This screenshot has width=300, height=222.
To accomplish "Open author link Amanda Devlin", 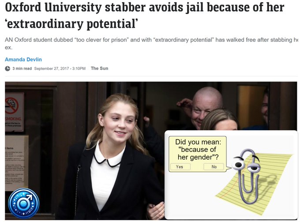I will pyautogui.click(x=23, y=60).
